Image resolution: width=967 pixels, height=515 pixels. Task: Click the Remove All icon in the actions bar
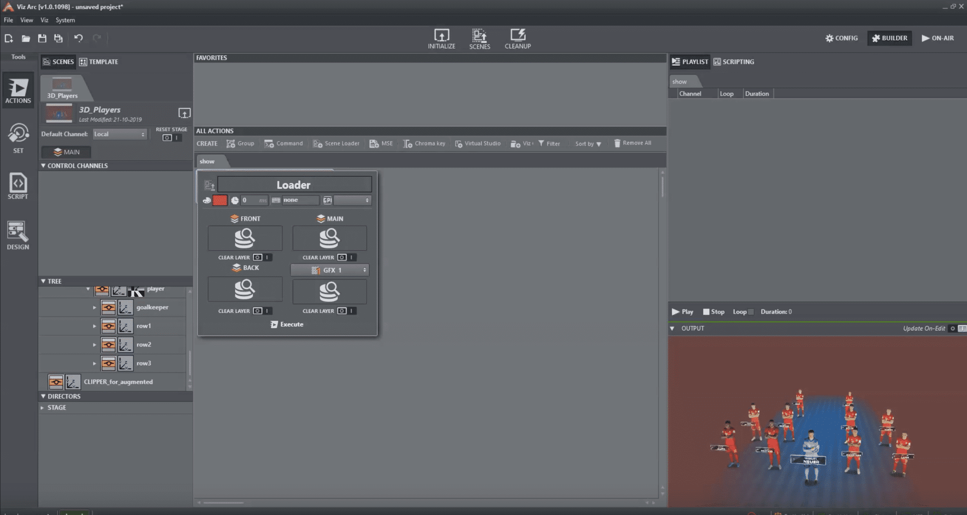point(618,143)
